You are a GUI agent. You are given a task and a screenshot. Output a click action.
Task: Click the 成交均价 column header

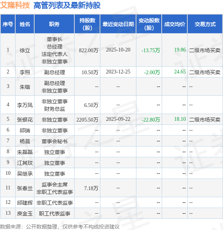click(175, 24)
